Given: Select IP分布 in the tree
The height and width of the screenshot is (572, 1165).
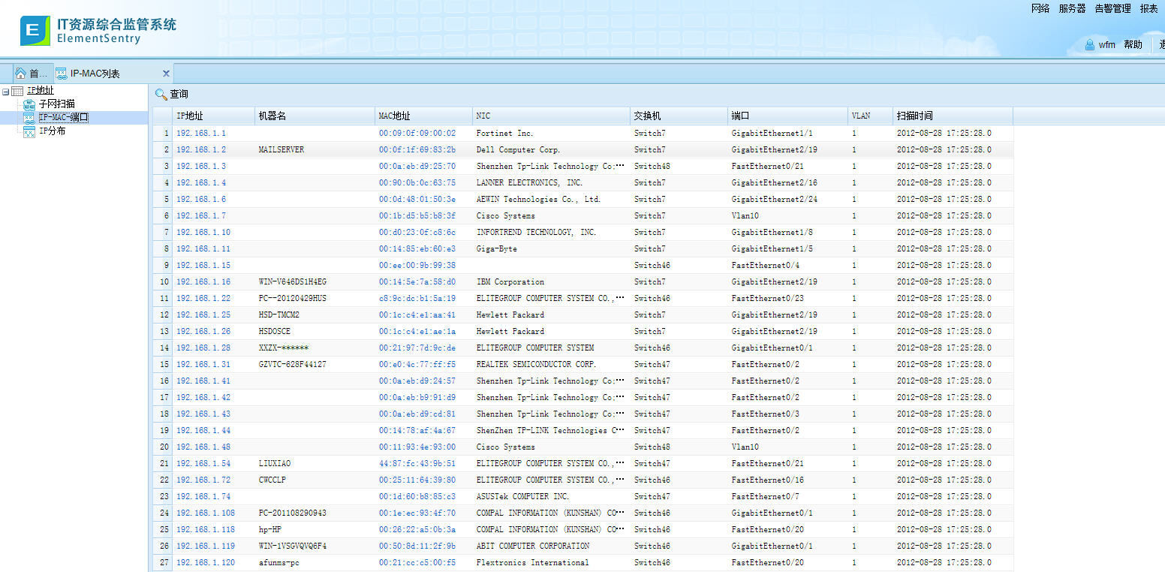Looking at the screenshot, I should pos(52,131).
